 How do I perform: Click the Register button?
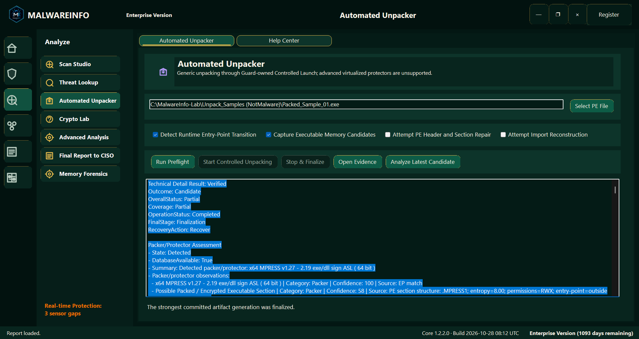[609, 15]
